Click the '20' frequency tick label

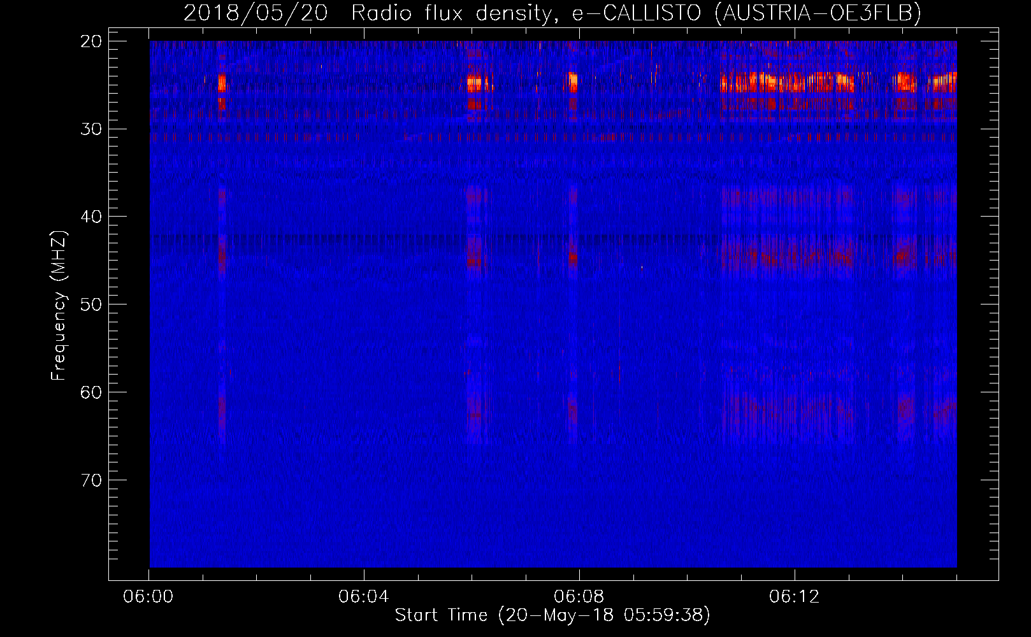92,41
